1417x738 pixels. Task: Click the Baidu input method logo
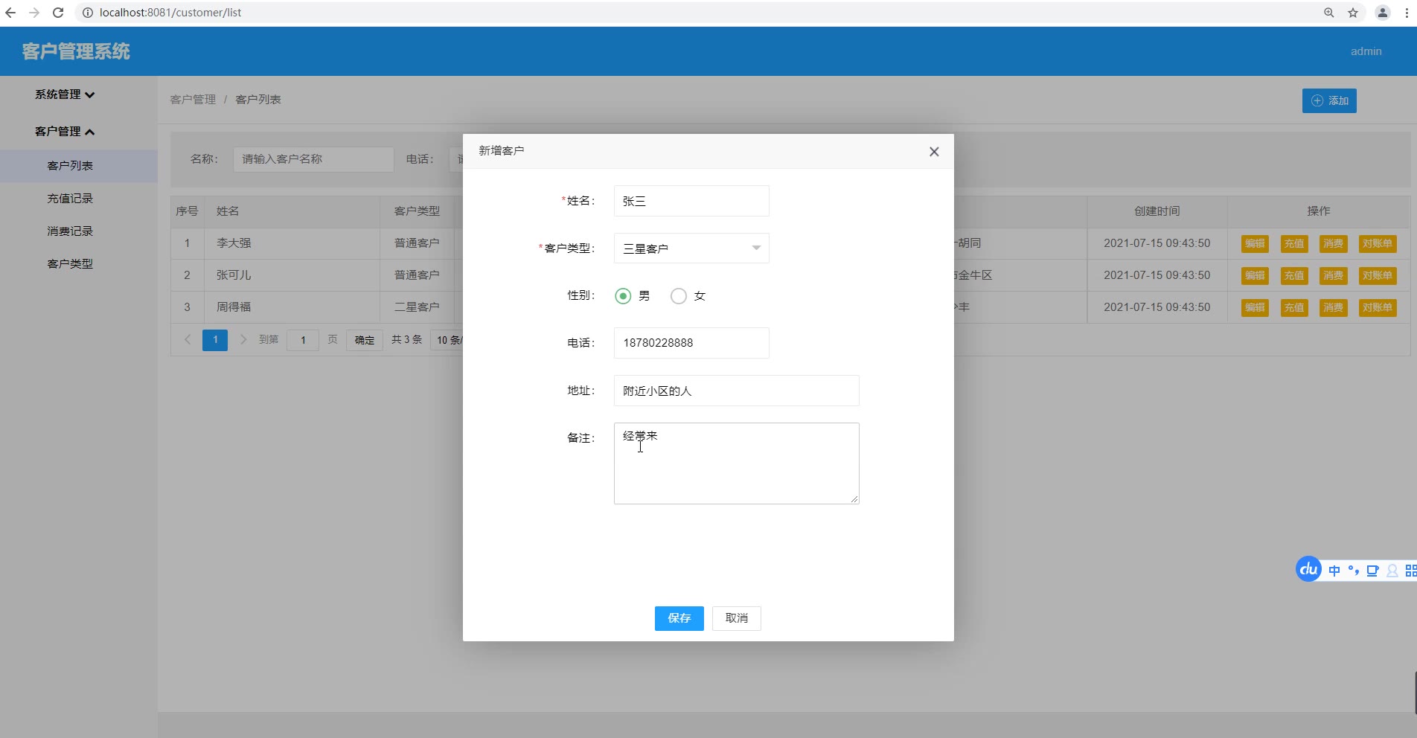point(1308,569)
